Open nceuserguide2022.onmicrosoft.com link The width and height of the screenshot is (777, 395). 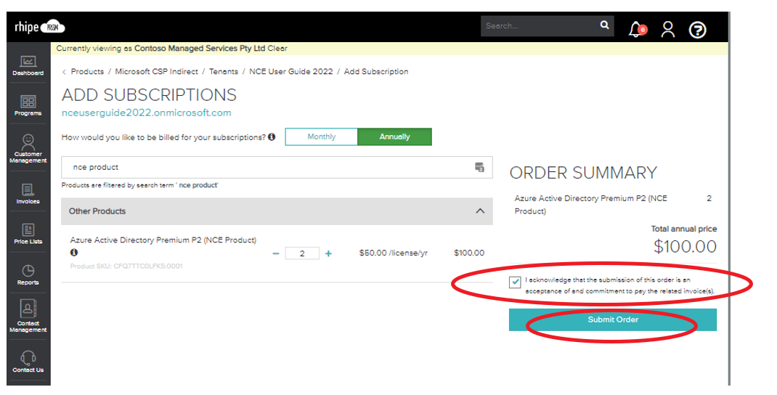(x=146, y=113)
